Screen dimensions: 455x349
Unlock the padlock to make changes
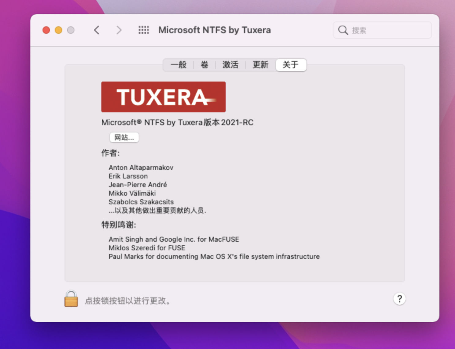tap(71, 299)
